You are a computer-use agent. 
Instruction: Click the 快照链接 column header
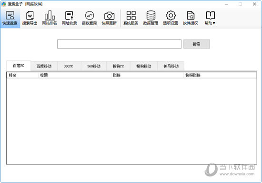[x=220, y=75]
